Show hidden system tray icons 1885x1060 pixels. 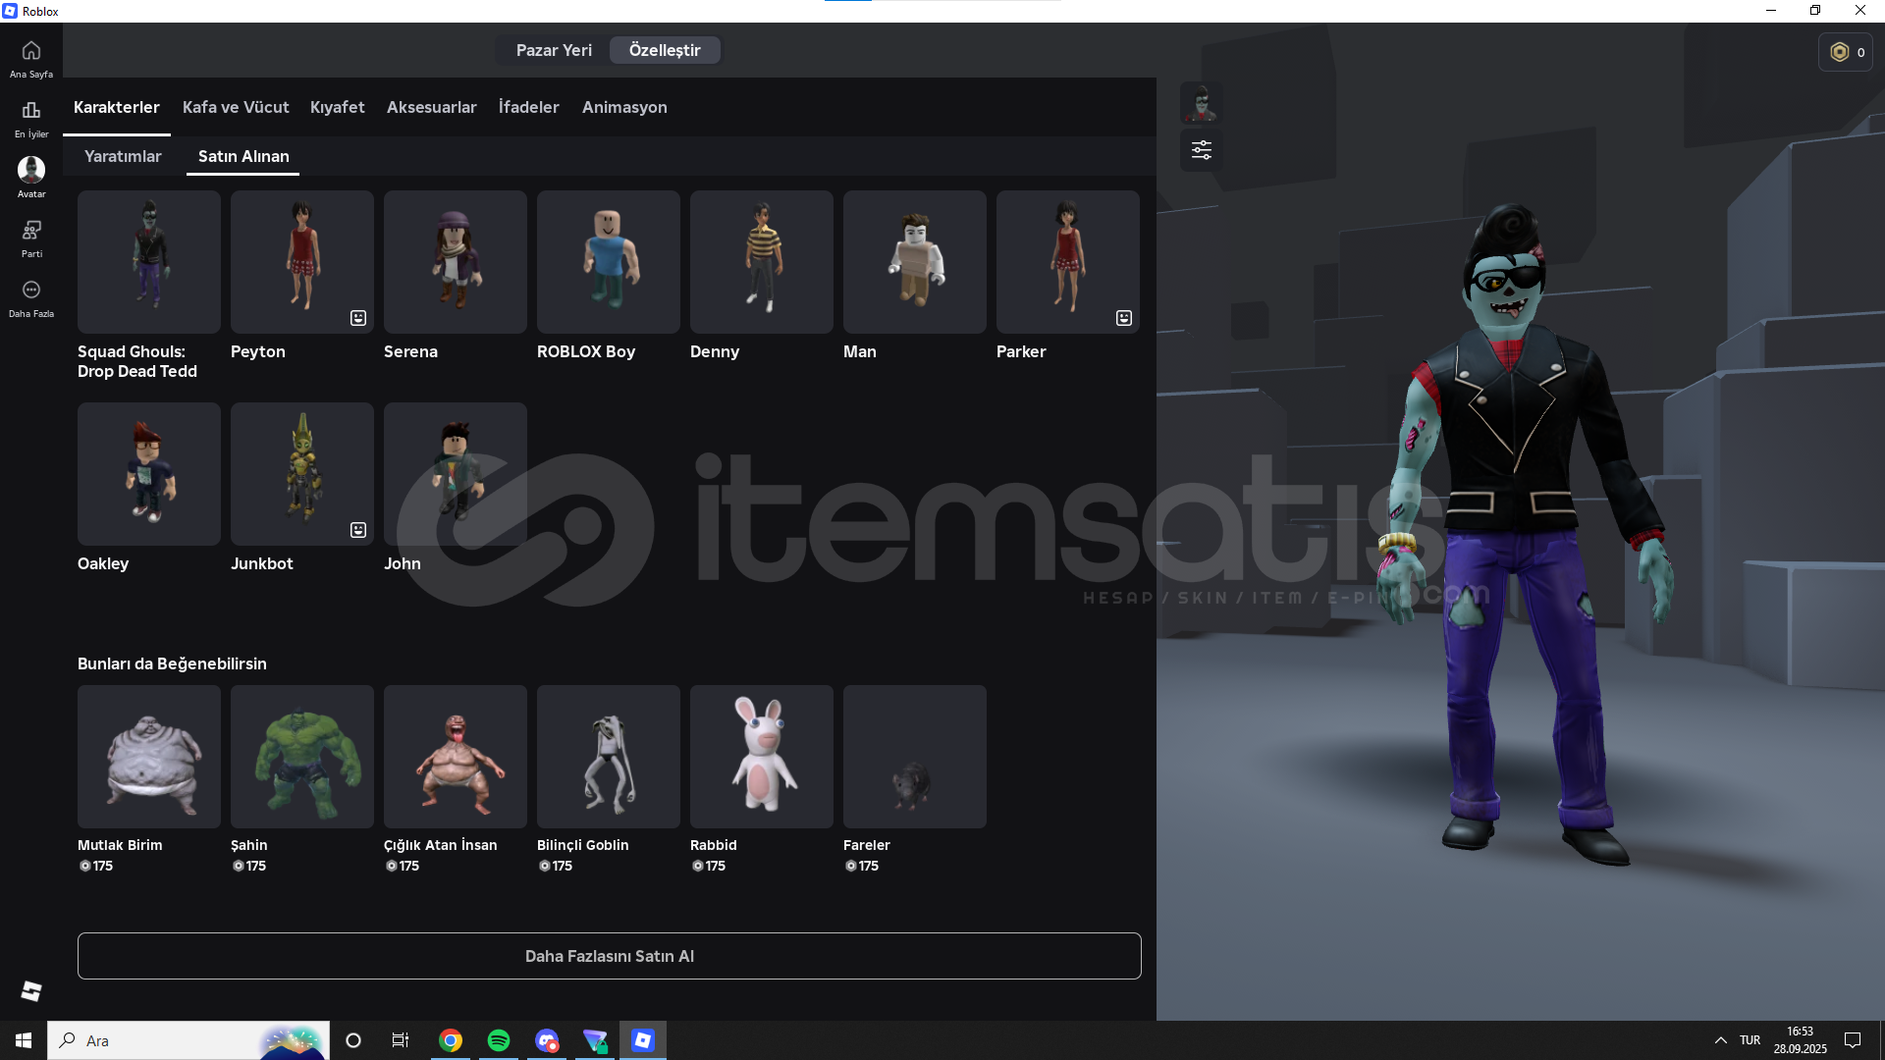click(x=1720, y=1040)
